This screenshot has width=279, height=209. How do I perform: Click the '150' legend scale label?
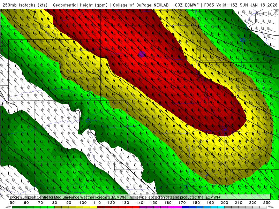pos(154,203)
